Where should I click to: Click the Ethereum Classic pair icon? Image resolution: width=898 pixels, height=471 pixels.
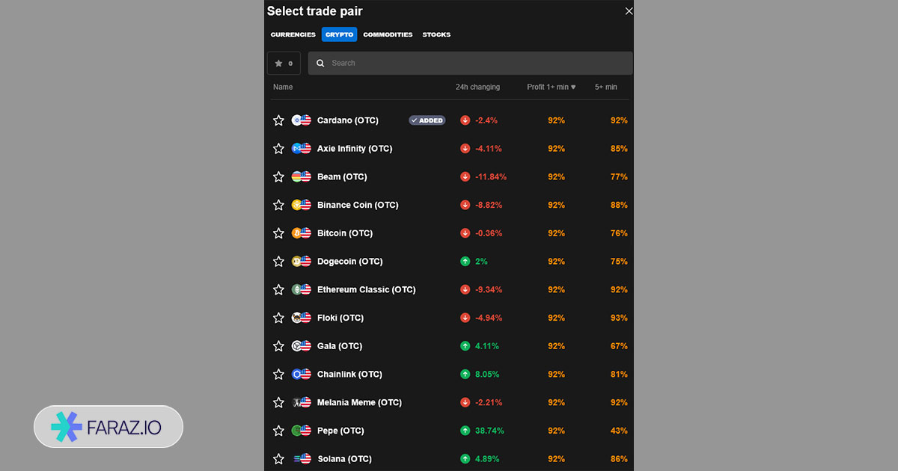(x=301, y=289)
